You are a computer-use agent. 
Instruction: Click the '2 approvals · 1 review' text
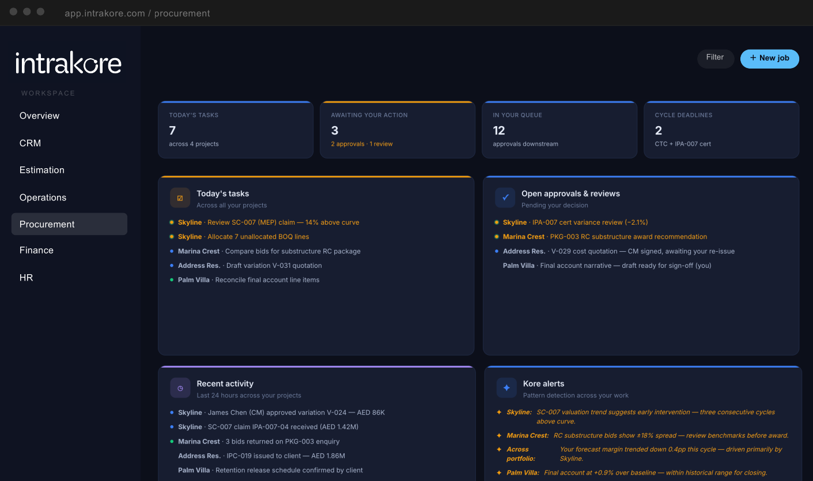click(x=362, y=144)
